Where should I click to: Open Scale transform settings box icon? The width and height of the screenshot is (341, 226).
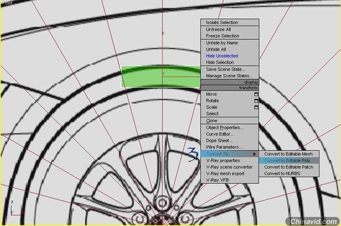tap(256, 108)
